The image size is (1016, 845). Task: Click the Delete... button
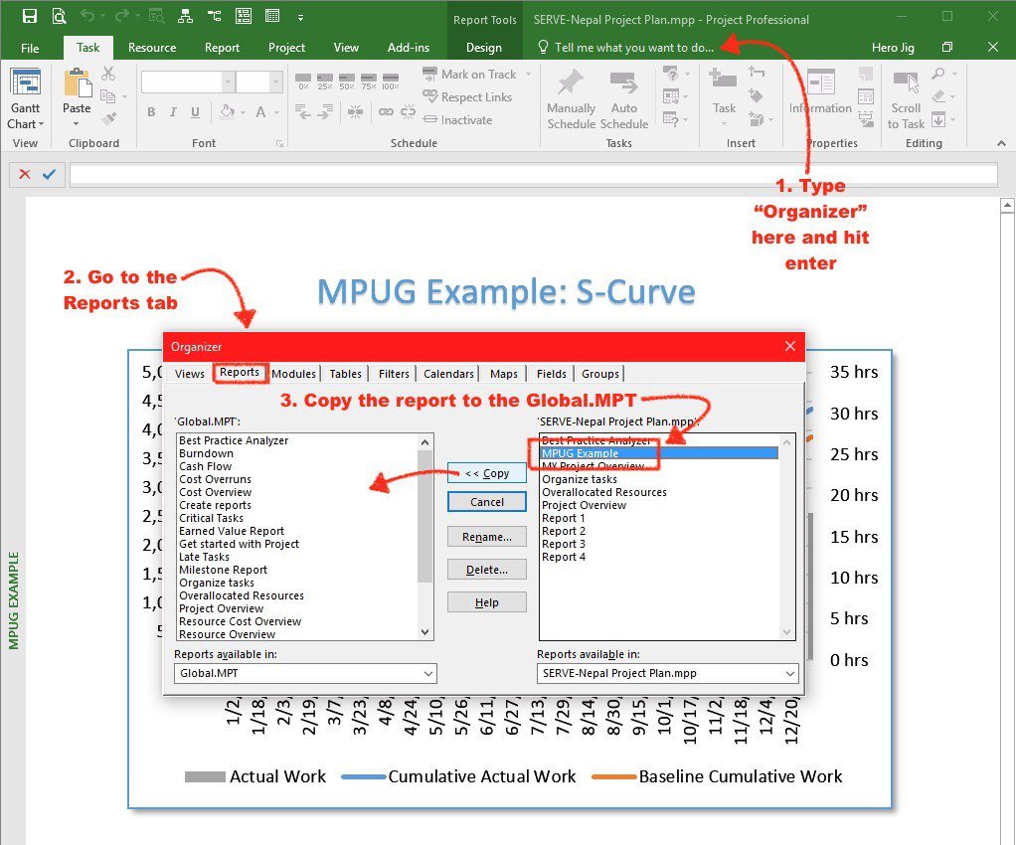pos(486,571)
